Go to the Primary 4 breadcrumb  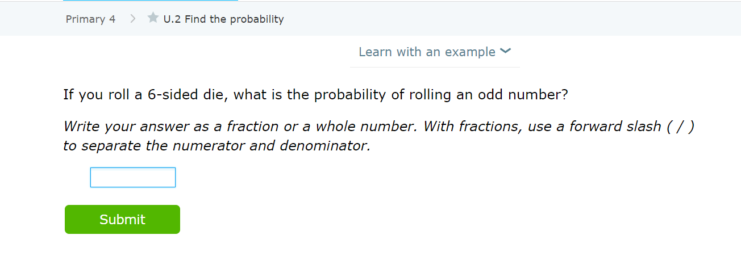click(x=90, y=19)
